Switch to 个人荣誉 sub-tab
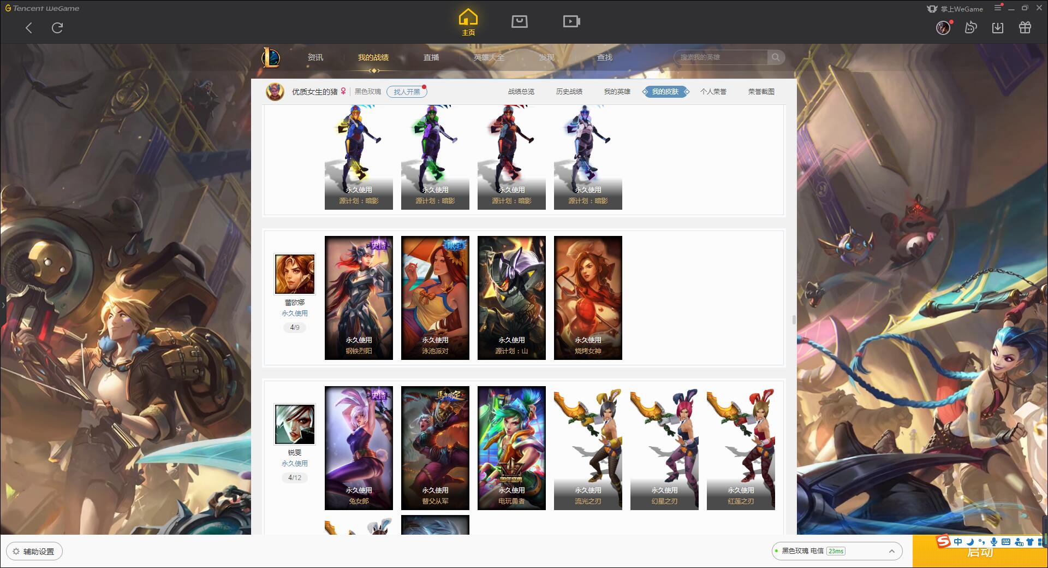Image resolution: width=1048 pixels, height=568 pixels. (713, 92)
